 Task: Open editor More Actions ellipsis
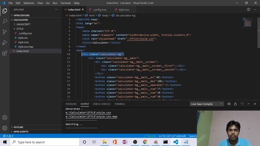(255, 9)
